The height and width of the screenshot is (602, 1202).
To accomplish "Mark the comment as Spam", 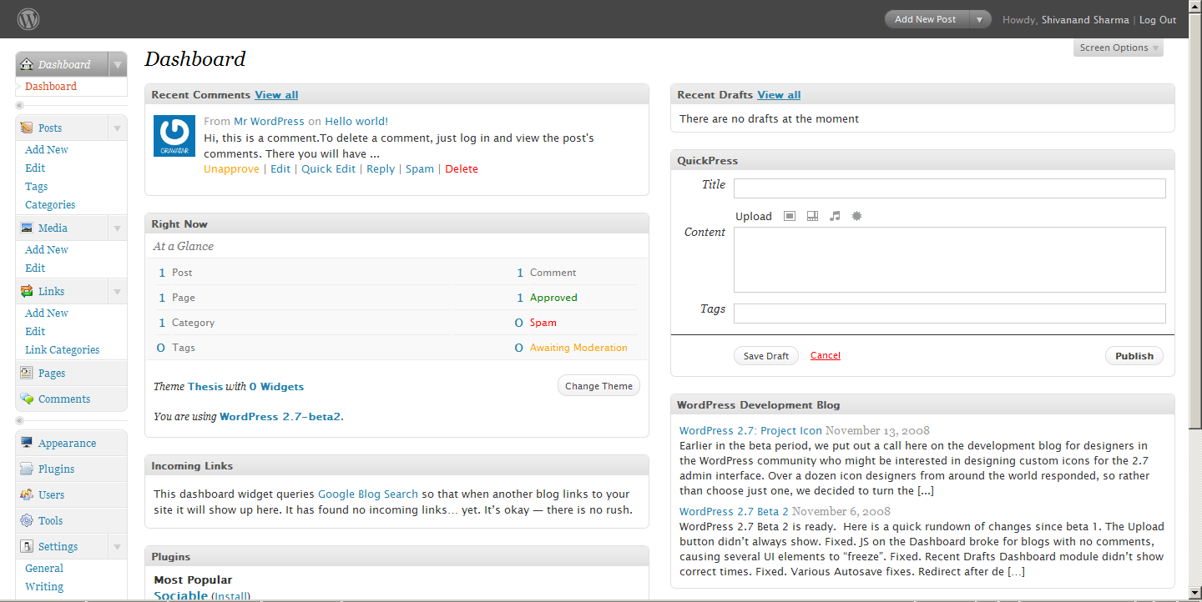I will tap(420, 168).
